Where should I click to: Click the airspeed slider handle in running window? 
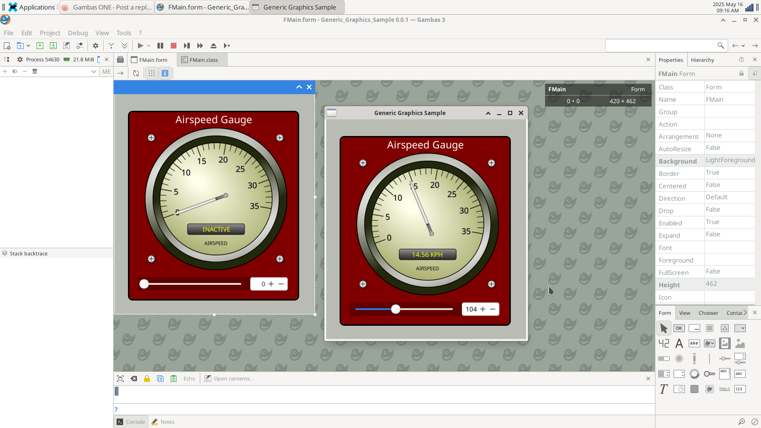coord(396,309)
